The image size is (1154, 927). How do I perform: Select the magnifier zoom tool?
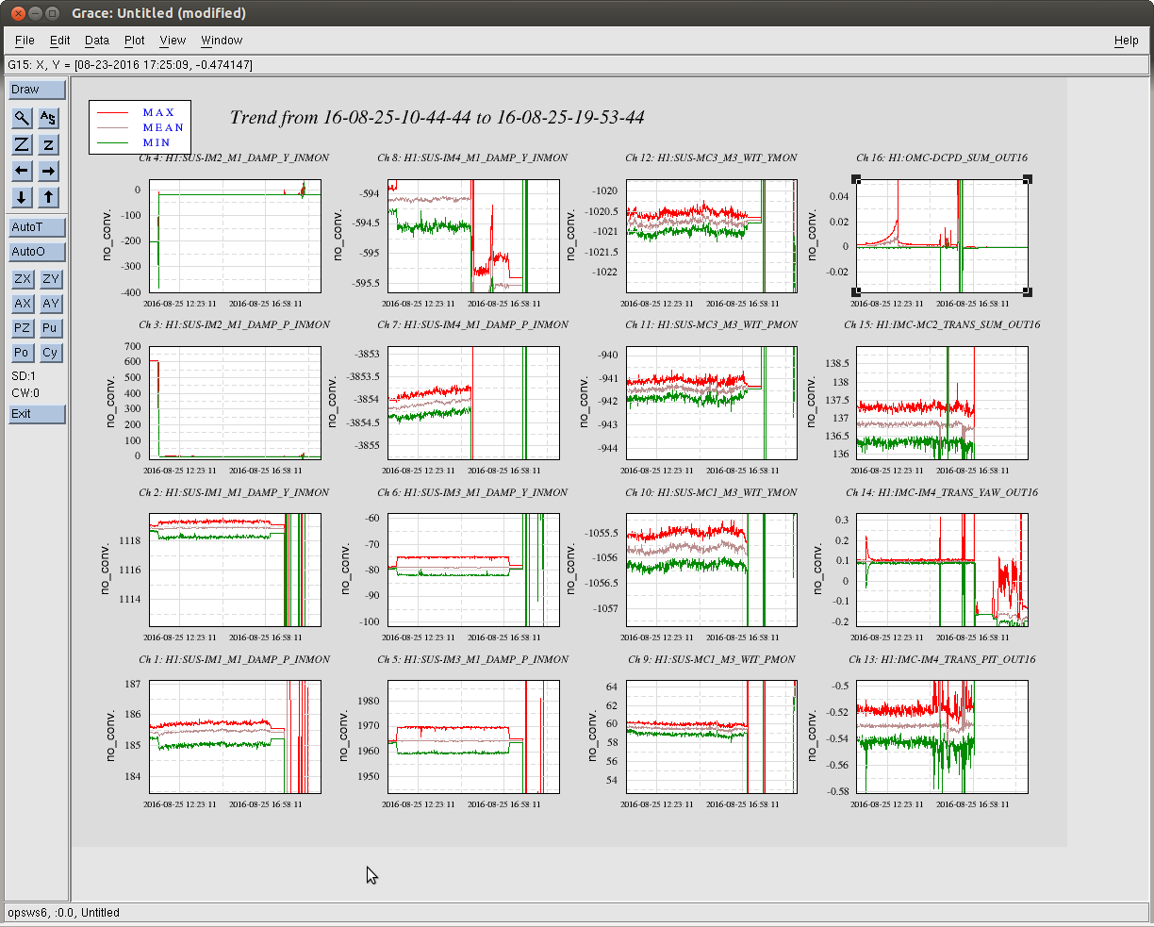pos(22,118)
